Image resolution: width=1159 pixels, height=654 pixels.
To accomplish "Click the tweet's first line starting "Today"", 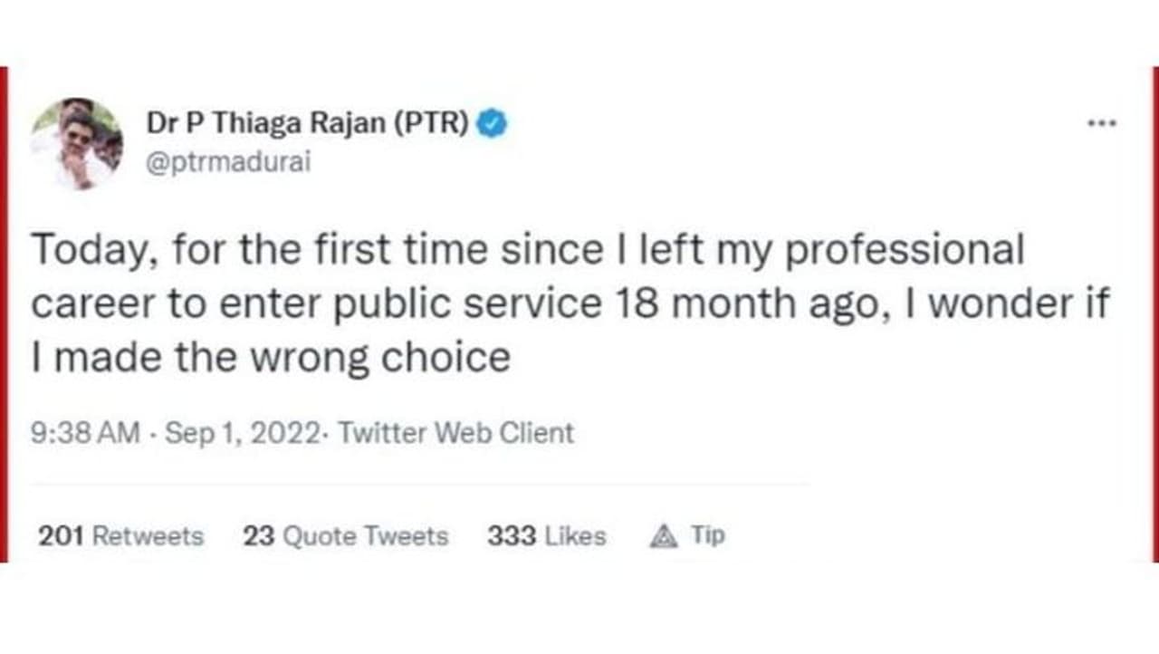I will click(x=528, y=251).
